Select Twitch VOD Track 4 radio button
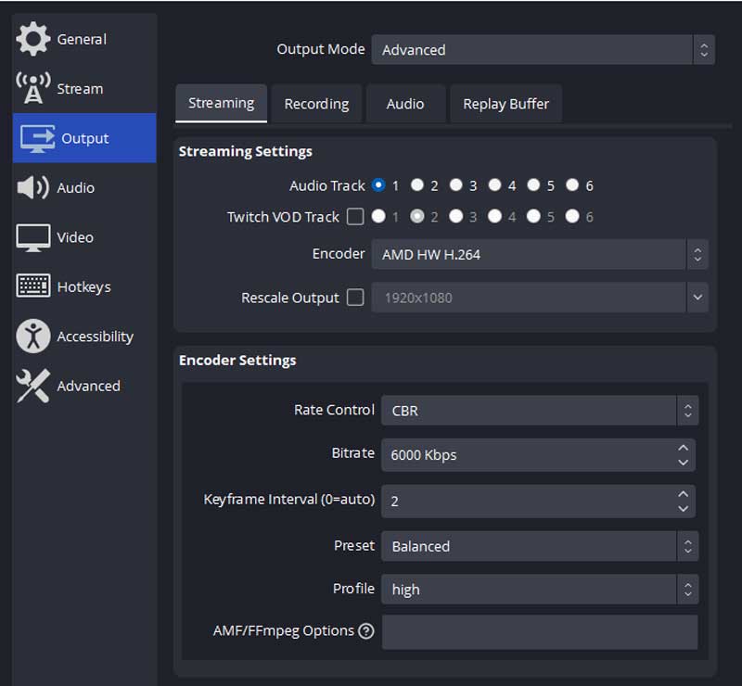742x686 pixels. pyautogui.click(x=494, y=216)
